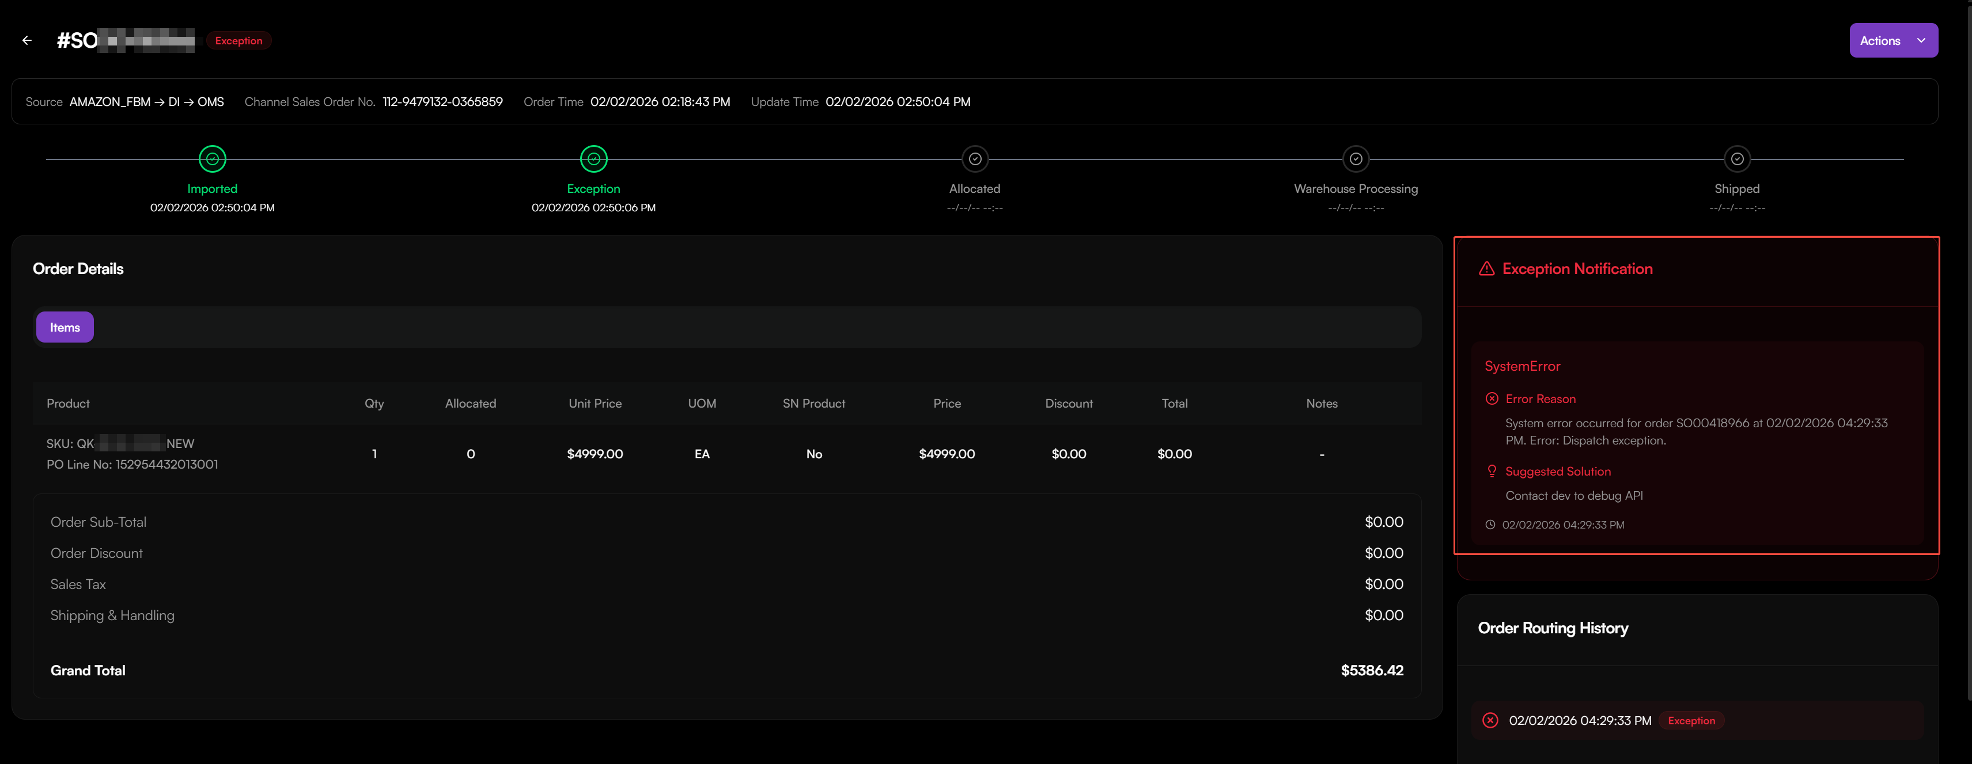1972x764 pixels.
Task: Click the Channel Sales Order number 112-9479132-0365859
Action: [x=442, y=102]
